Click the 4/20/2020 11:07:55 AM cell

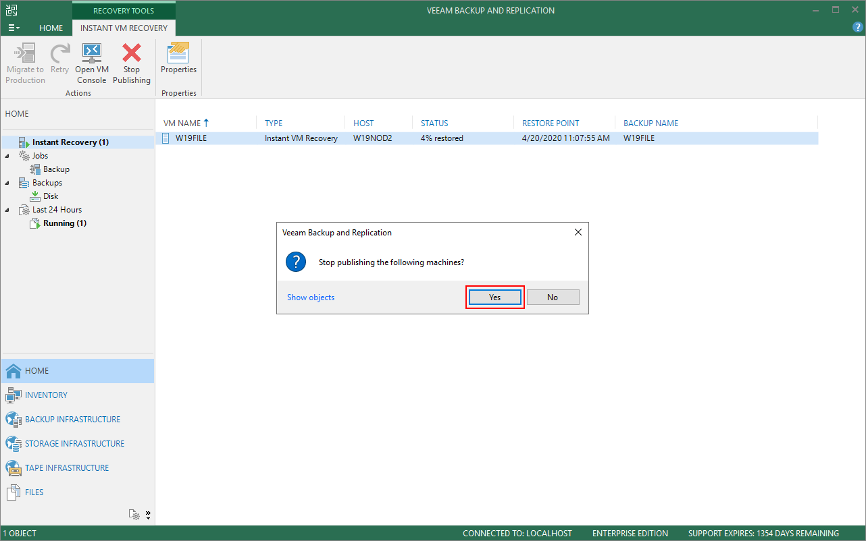click(566, 138)
